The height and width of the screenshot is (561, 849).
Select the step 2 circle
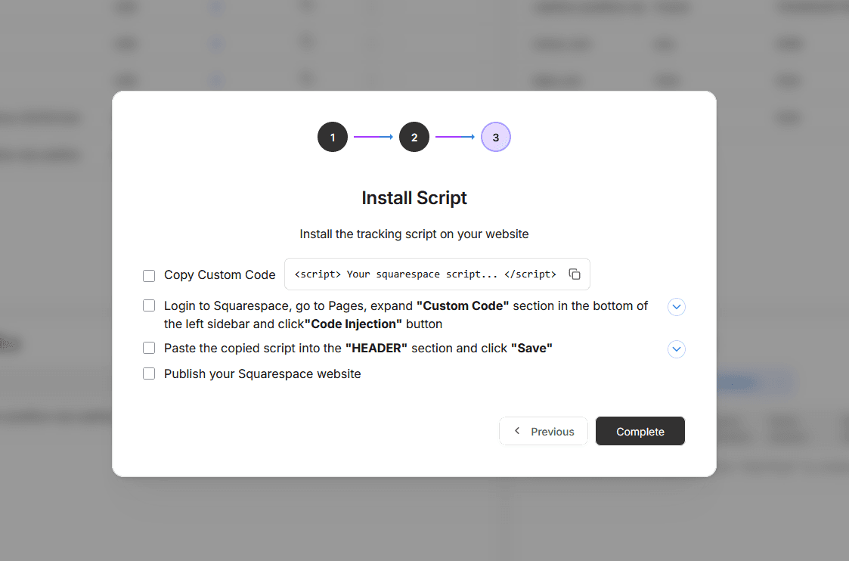point(414,137)
